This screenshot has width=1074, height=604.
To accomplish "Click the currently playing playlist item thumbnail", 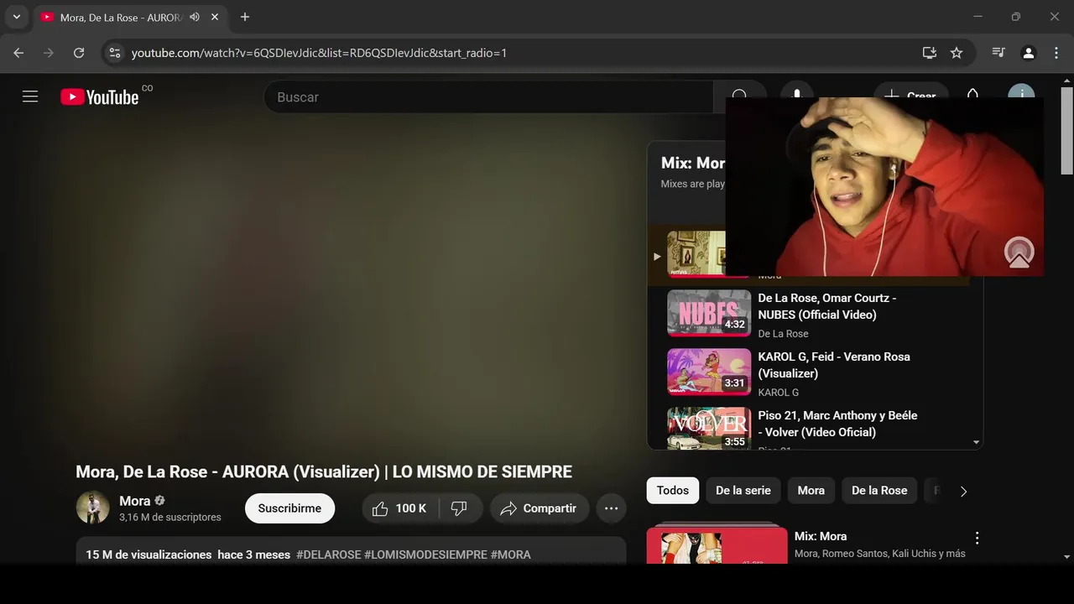I will [x=696, y=254].
